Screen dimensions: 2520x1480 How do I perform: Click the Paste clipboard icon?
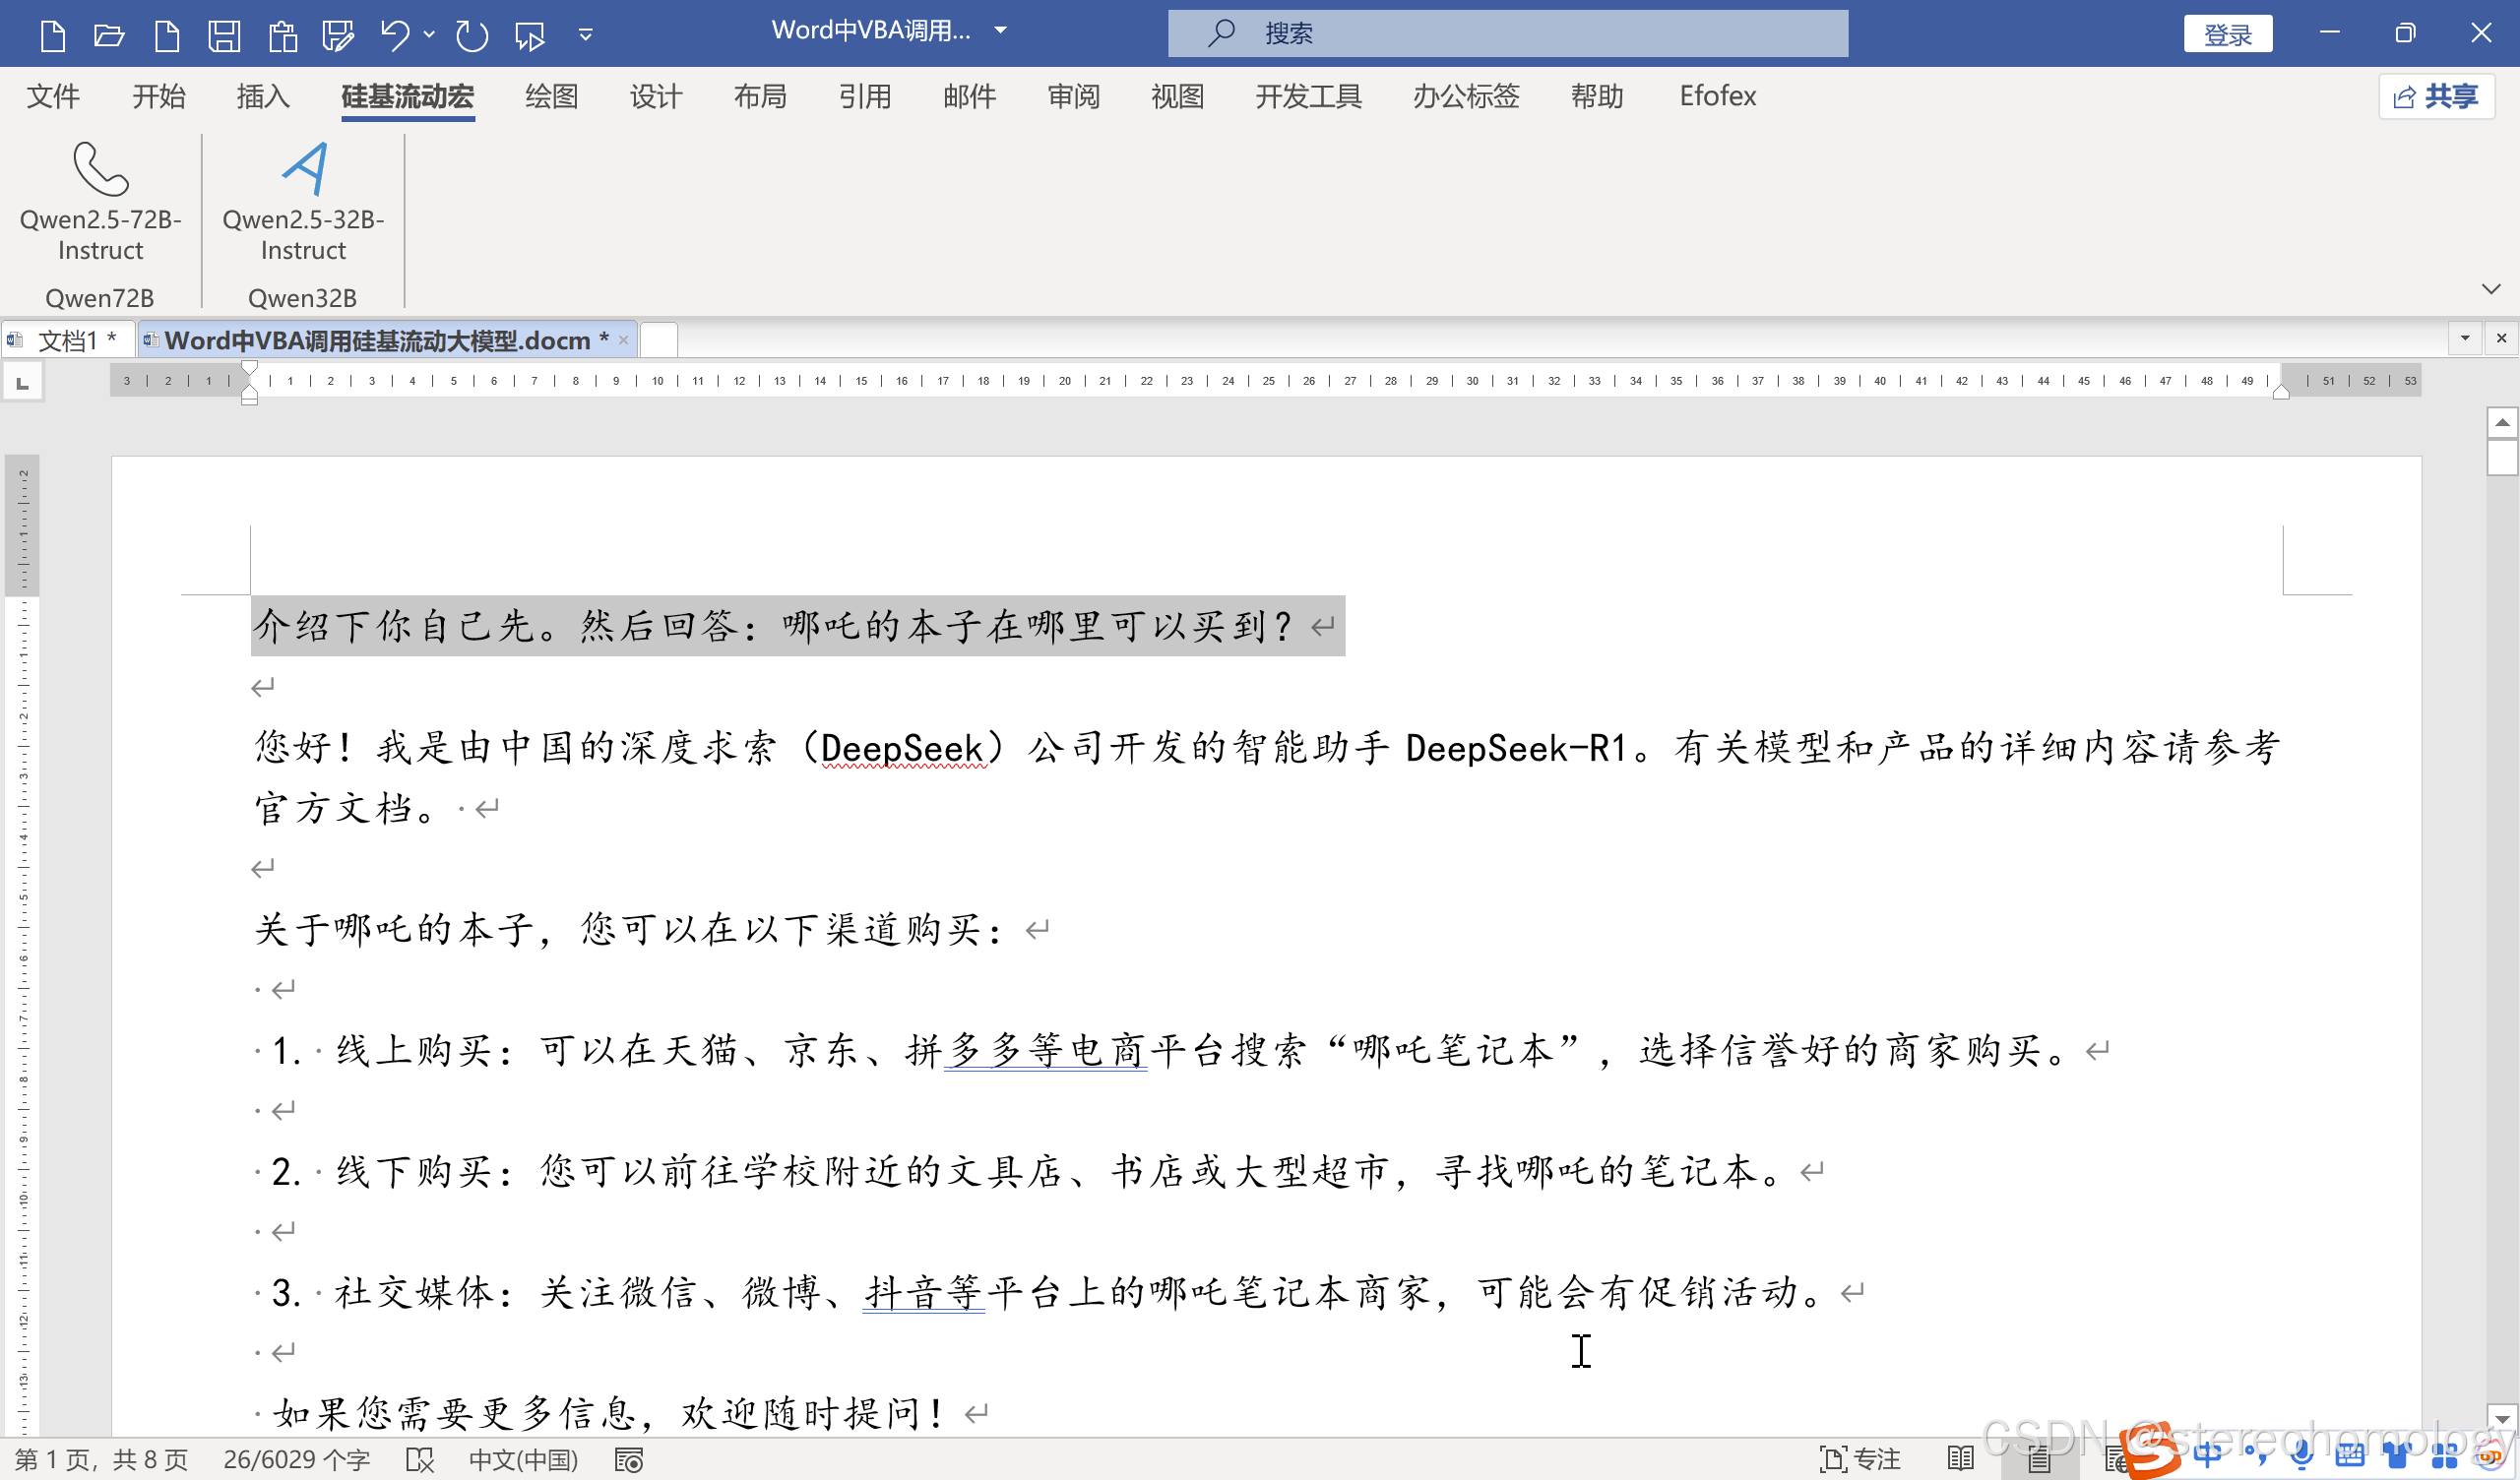click(x=282, y=35)
